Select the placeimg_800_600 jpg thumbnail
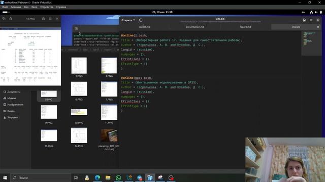 109,135
